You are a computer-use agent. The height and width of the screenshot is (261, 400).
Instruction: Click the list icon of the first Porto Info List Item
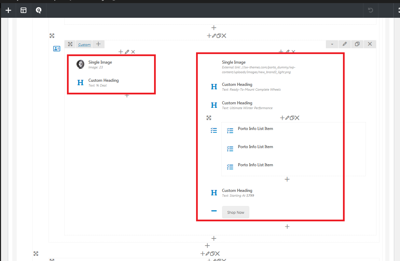coord(230,131)
